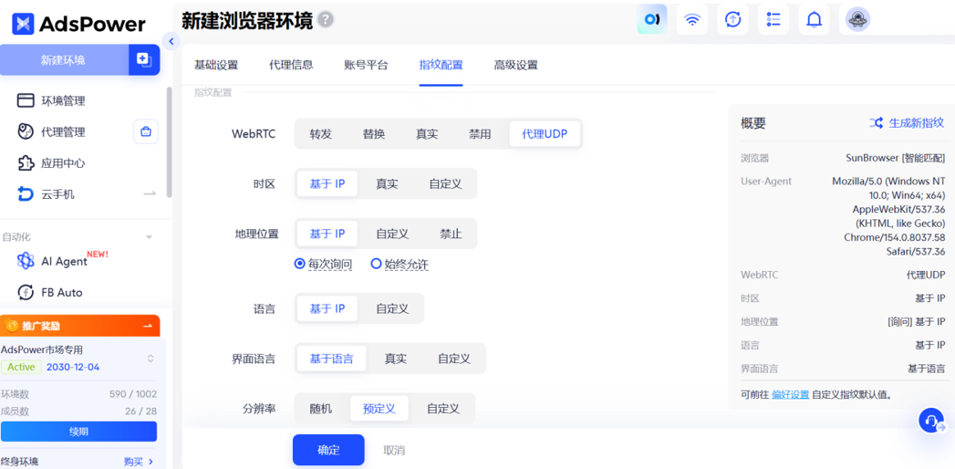Click the 应用中心 puzzle icon
Viewport: 955px width, 469px height.
point(25,163)
